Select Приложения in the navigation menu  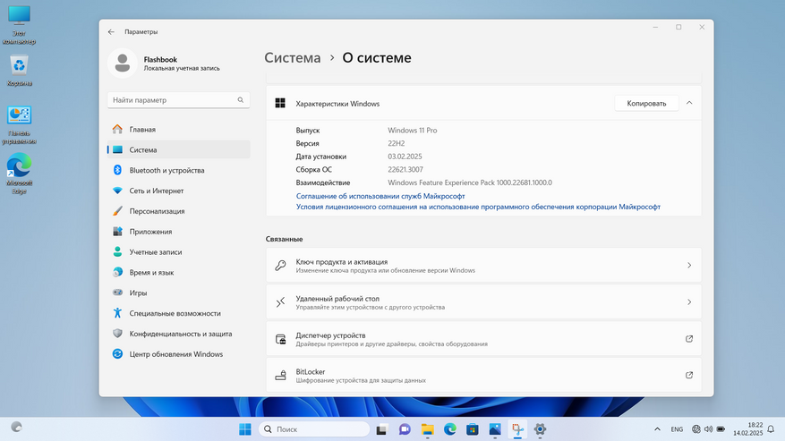[x=150, y=232]
